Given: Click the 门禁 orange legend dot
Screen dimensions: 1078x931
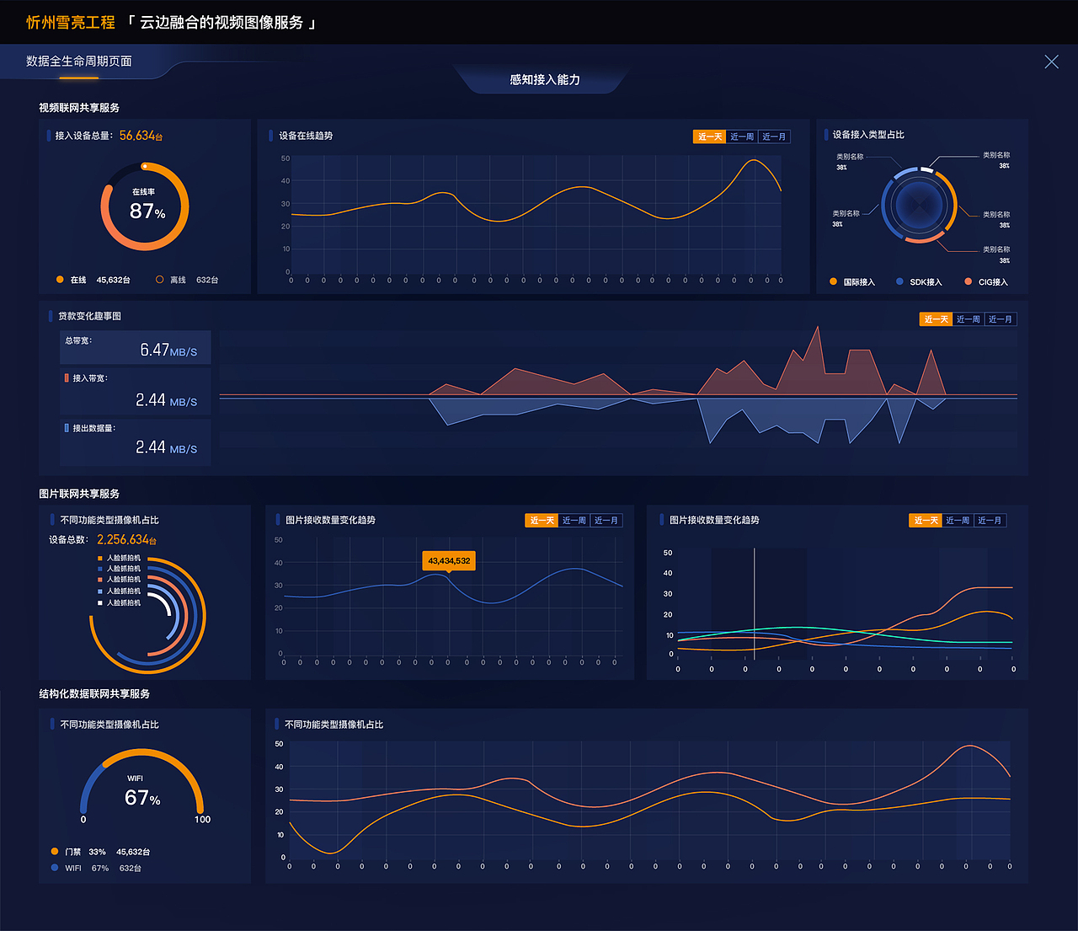Looking at the screenshot, I should pyautogui.click(x=55, y=852).
